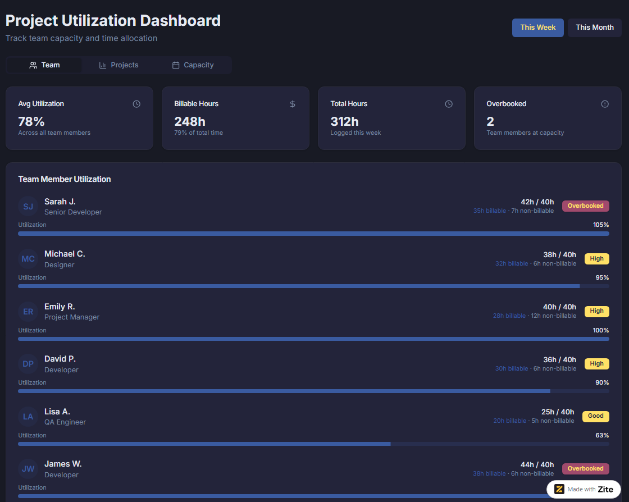Viewport: 629px width, 502px height.
Task: Click Michael C.'s High status badge
Action: [596, 259]
